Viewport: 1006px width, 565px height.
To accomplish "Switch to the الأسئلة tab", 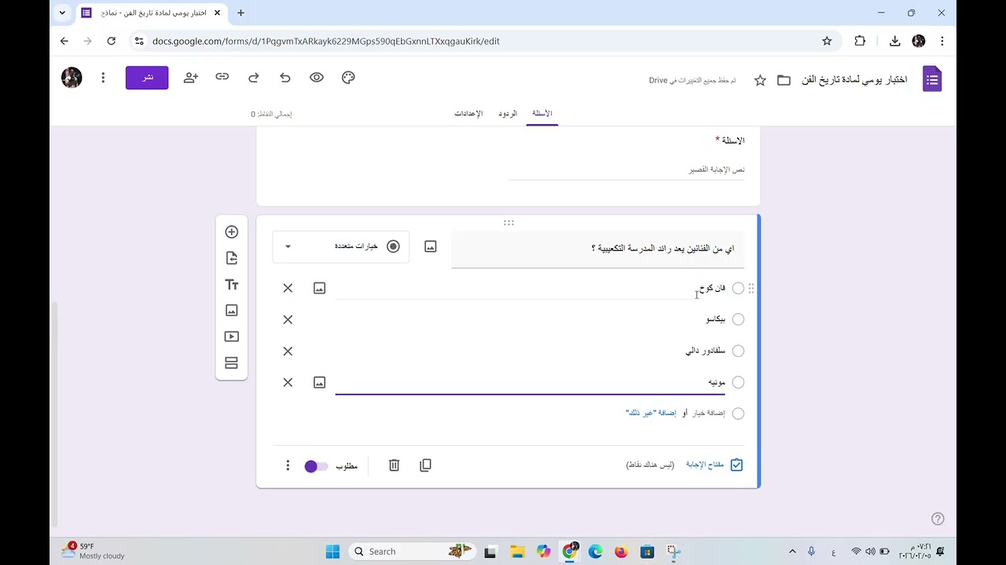I will click(542, 114).
